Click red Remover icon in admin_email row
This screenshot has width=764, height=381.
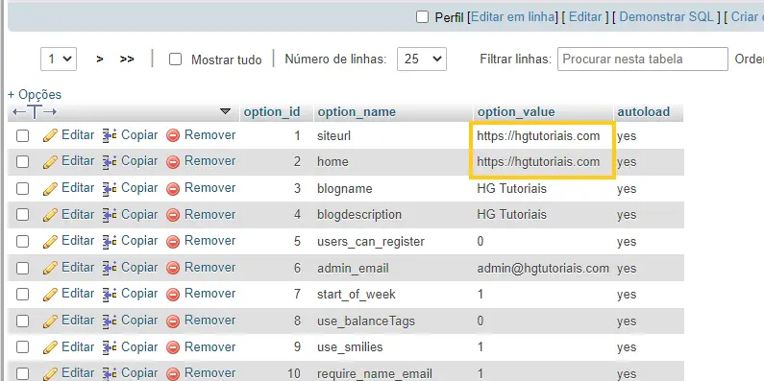tap(173, 268)
